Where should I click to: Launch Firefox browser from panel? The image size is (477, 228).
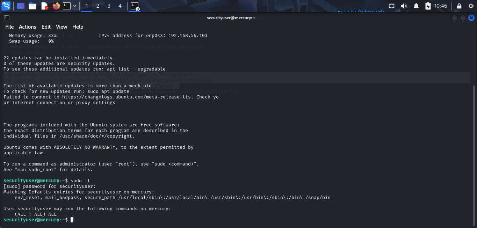(56, 6)
